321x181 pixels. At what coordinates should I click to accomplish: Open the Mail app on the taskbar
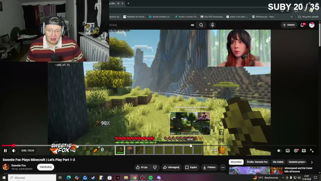point(85,178)
